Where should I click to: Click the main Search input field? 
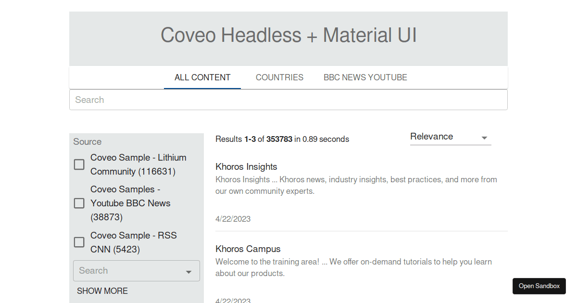coord(288,100)
